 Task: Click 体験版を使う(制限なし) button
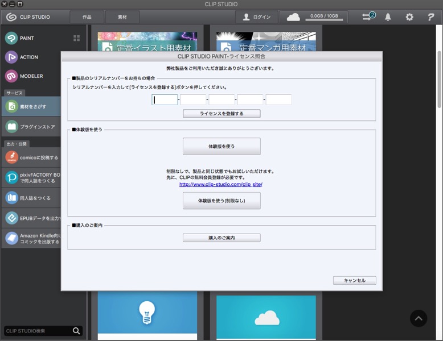[221, 201]
